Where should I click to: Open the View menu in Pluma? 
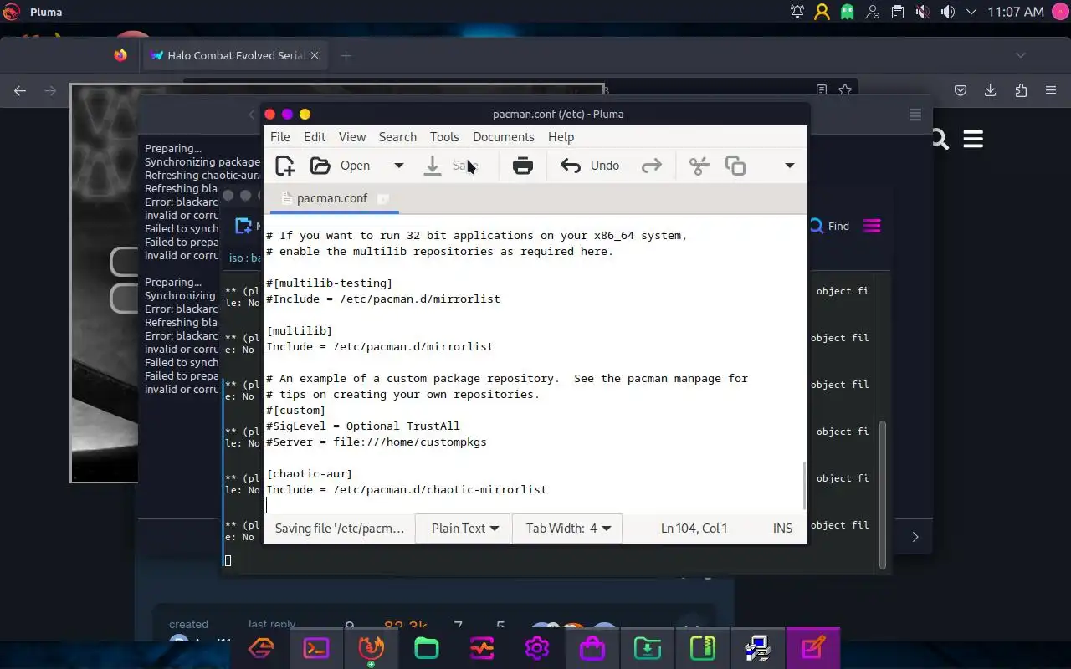click(352, 137)
